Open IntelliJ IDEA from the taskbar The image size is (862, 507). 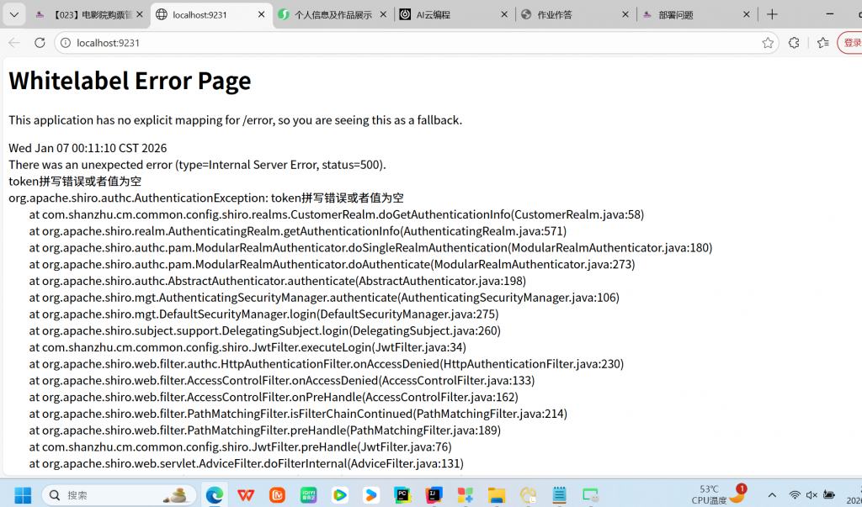[x=434, y=495]
